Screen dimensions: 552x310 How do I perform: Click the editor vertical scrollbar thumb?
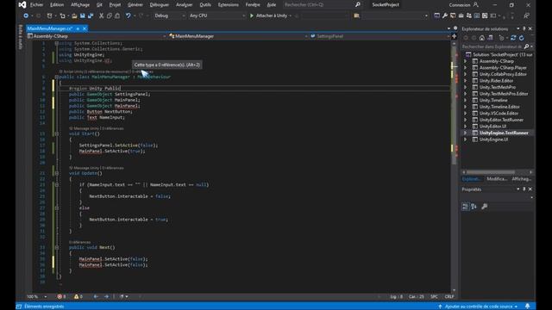pyautogui.click(x=454, y=105)
